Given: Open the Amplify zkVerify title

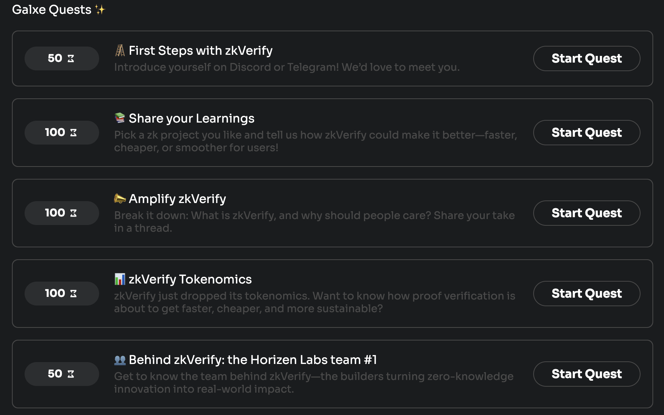Looking at the screenshot, I should 177,199.
